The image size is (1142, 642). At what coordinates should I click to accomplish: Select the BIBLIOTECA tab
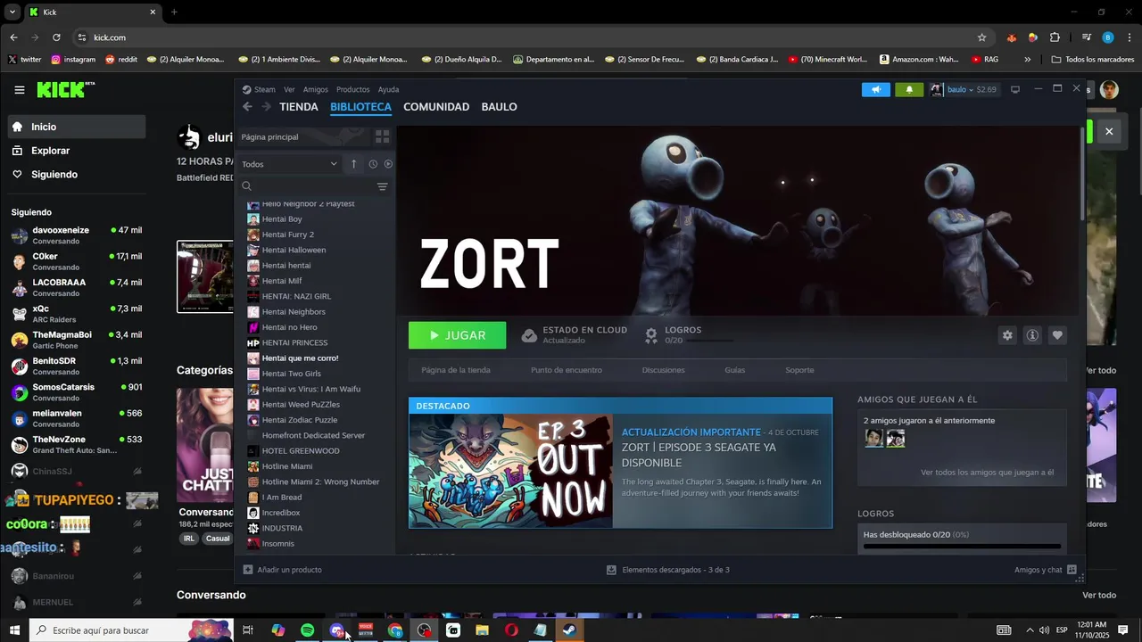point(360,107)
